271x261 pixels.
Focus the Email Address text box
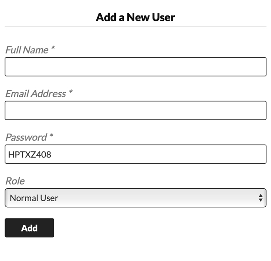coord(135,110)
